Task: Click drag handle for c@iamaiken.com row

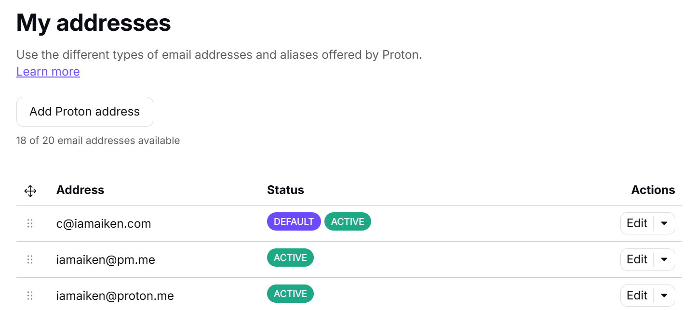Action: click(x=30, y=223)
